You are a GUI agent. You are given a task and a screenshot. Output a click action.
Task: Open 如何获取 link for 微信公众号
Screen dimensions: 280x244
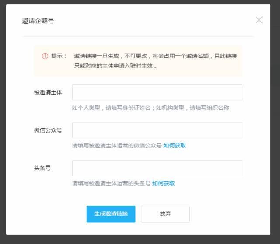click(175, 145)
